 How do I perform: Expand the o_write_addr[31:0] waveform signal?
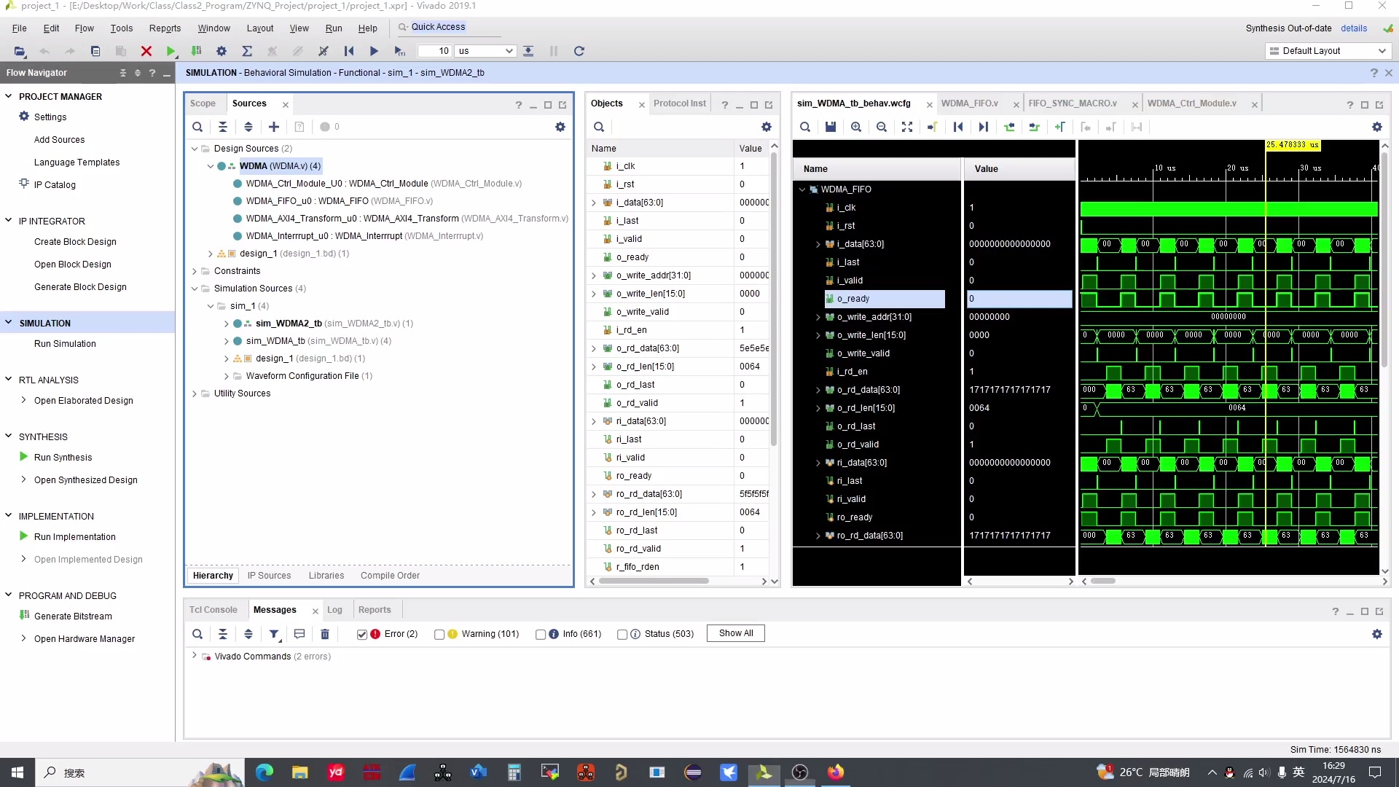(x=818, y=317)
